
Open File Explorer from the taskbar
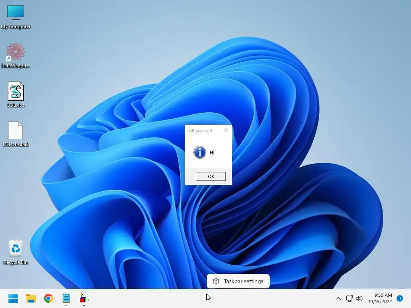[x=31, y=298]
